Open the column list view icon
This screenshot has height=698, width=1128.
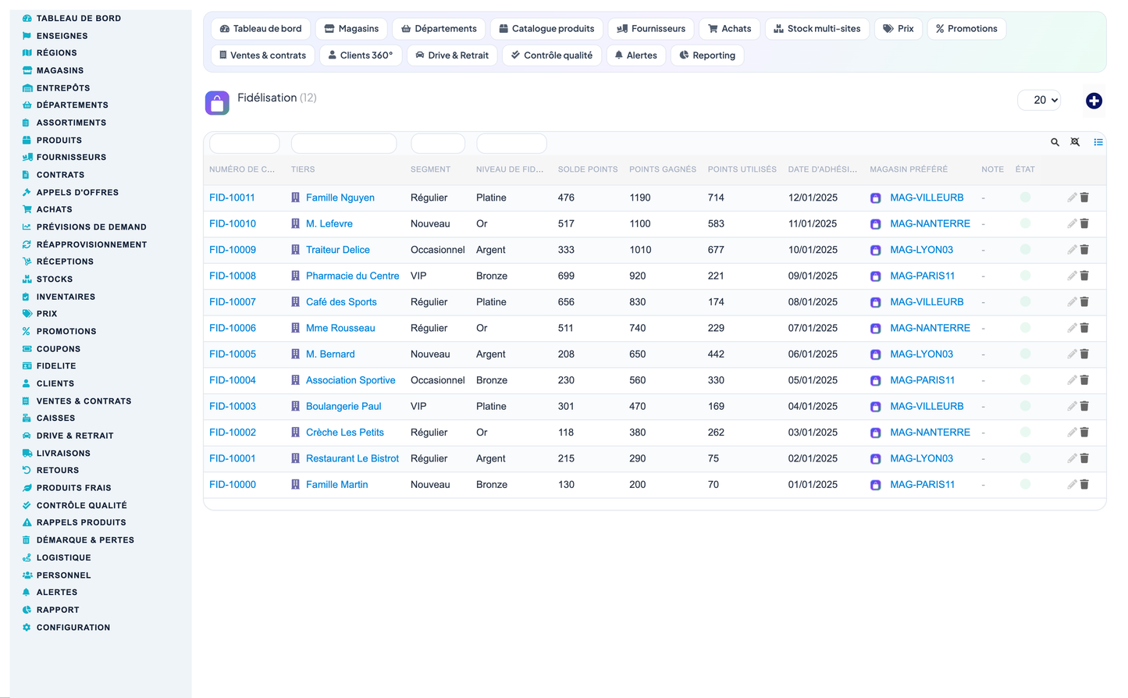pyautogui.click(x=1098, y=142)
